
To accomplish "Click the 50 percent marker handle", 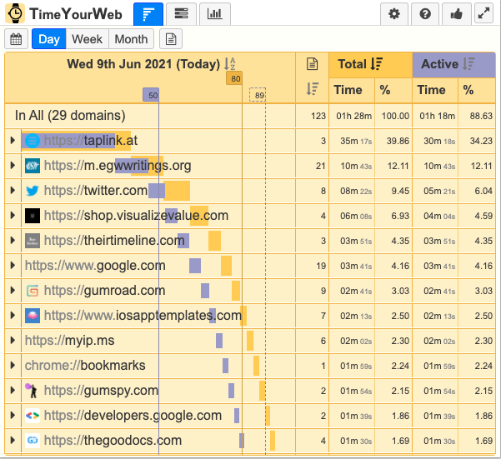I will point(151,95).
